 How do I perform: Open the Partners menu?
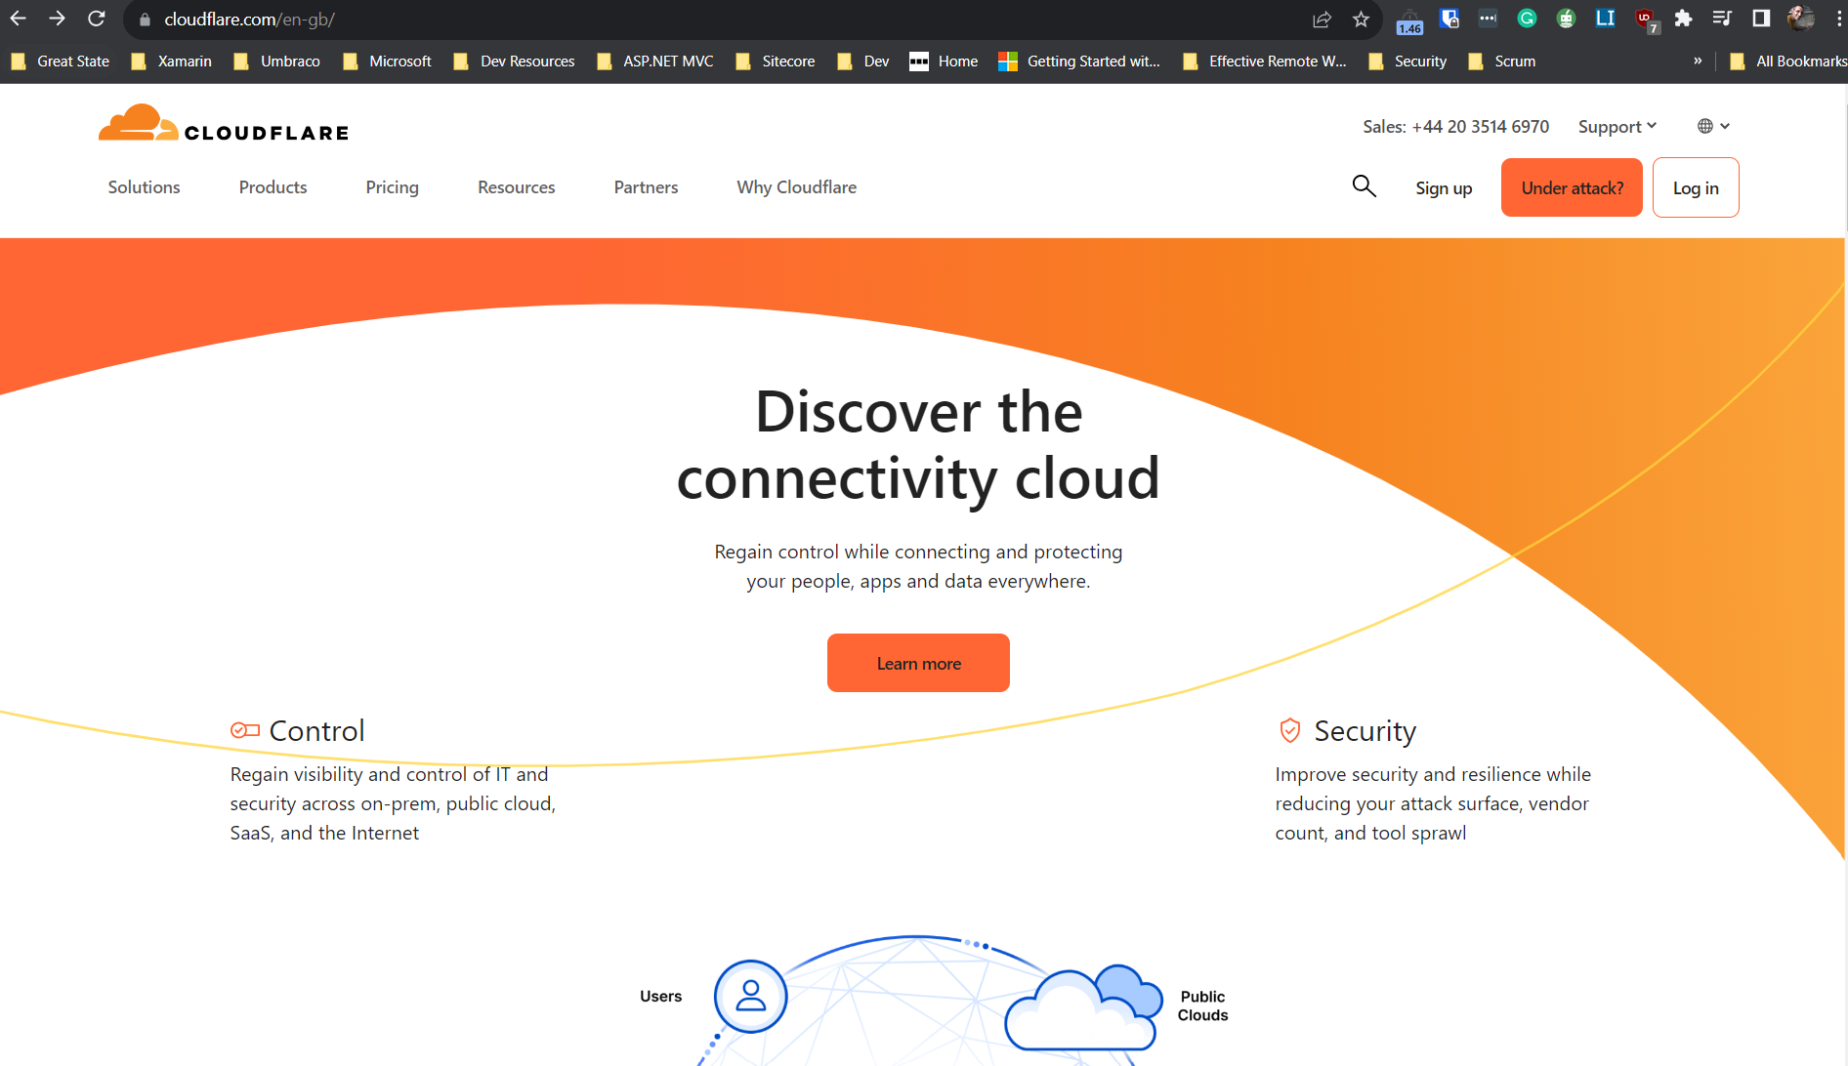[x=646, y=186]
